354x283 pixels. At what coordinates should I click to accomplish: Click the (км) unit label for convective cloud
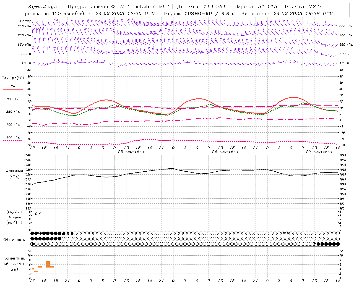click(x=14, y=269)
